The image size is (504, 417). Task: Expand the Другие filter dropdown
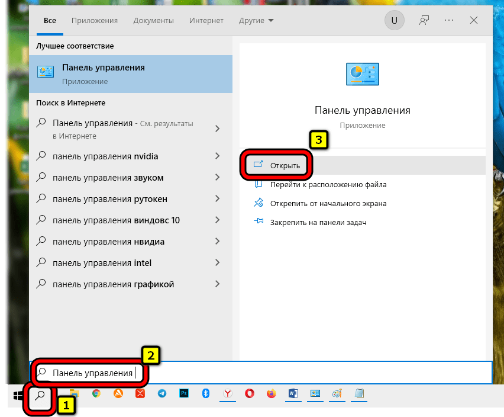pos(256,21)
